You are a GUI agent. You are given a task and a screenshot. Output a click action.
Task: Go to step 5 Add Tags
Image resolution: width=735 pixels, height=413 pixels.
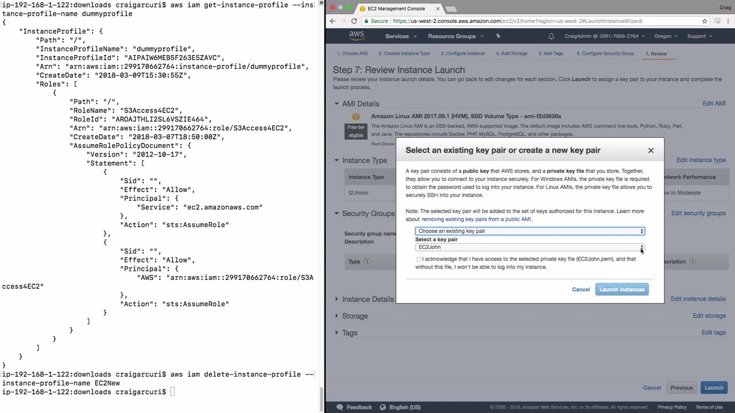[x=551, y=53]
